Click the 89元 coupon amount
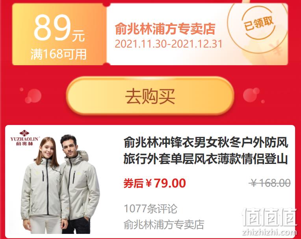 [59, 28]
